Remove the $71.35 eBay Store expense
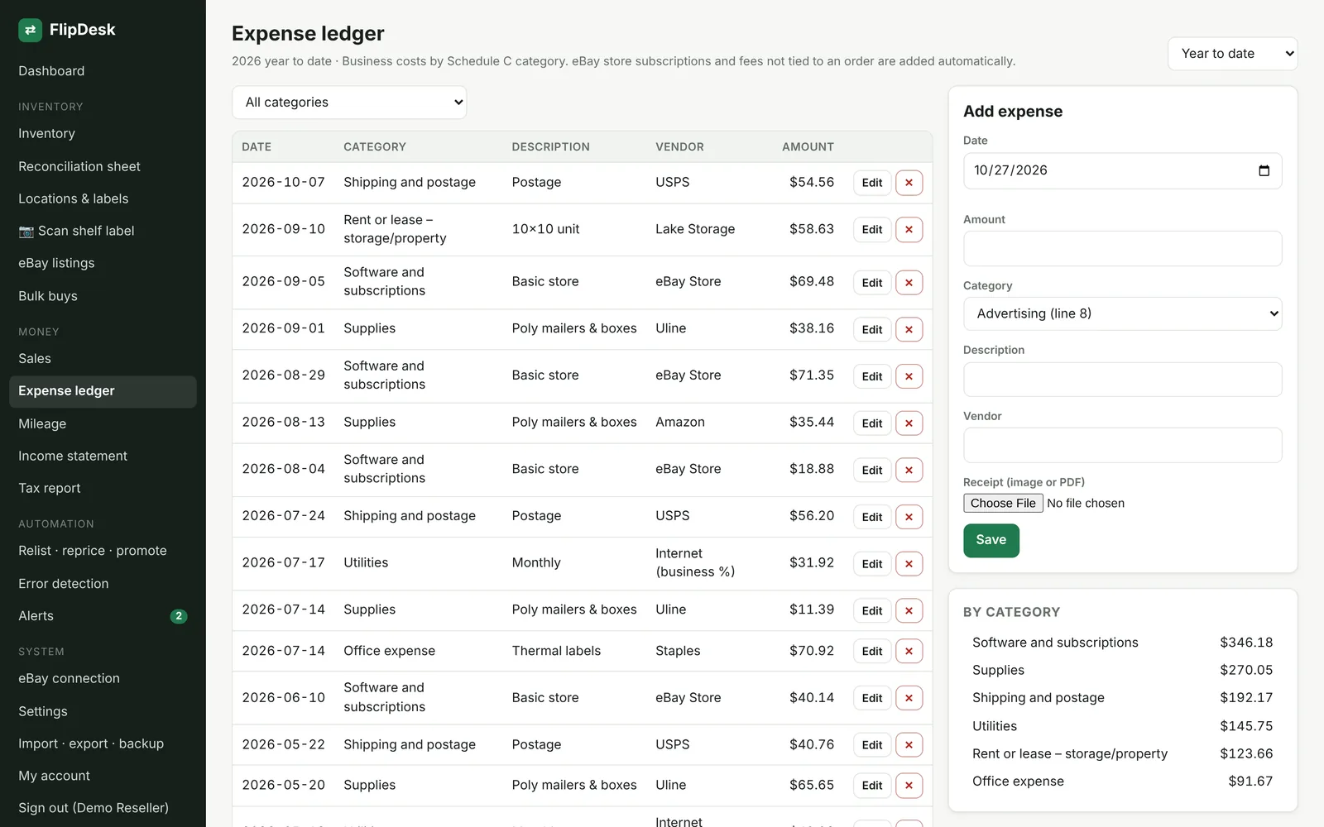Viewport: 1324px width, 827px height. click(x=909, y=376)
